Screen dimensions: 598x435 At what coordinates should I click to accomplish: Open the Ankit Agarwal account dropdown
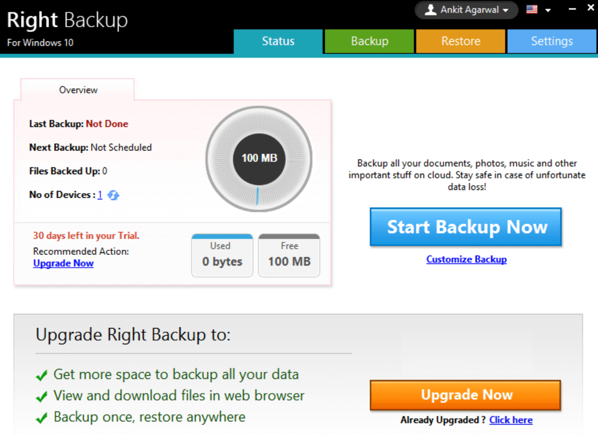466,10
